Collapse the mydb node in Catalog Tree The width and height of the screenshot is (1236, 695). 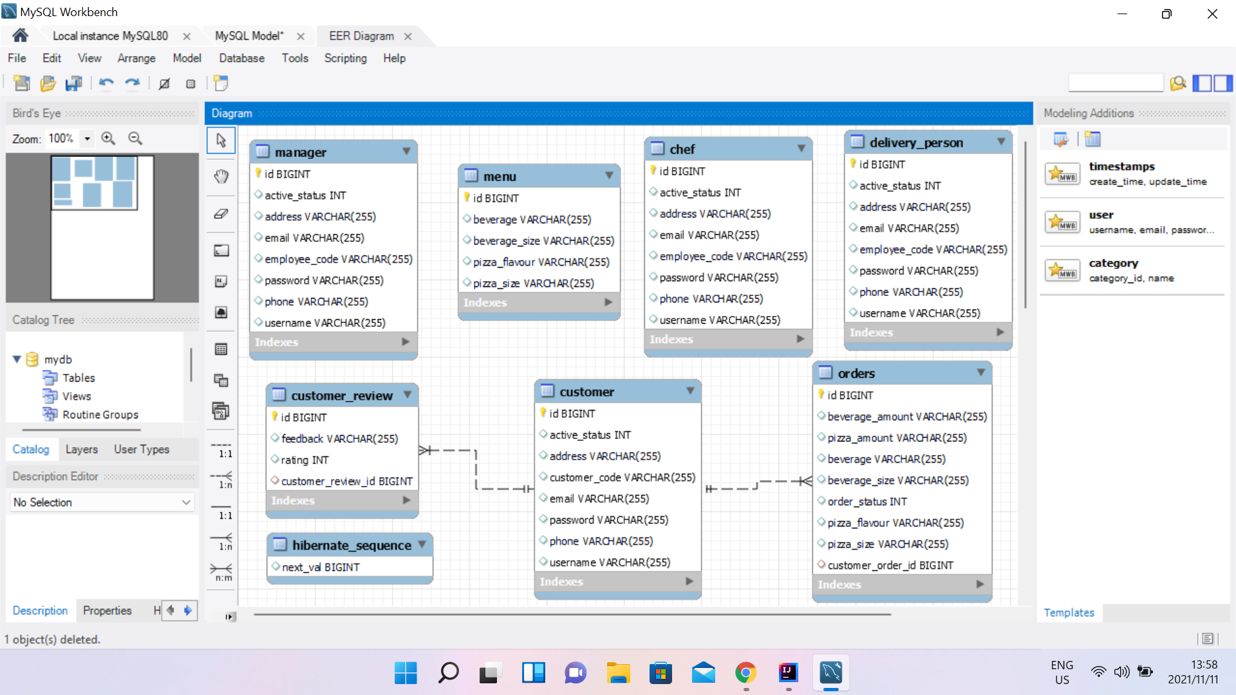tap(17, 359)
